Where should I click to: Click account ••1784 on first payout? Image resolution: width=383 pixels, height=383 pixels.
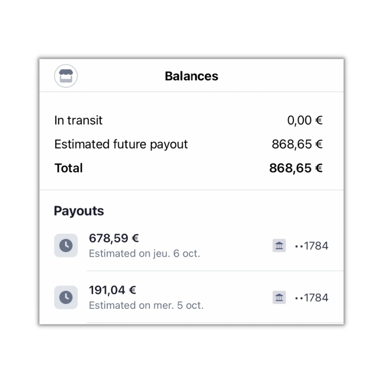pos(312,246)
